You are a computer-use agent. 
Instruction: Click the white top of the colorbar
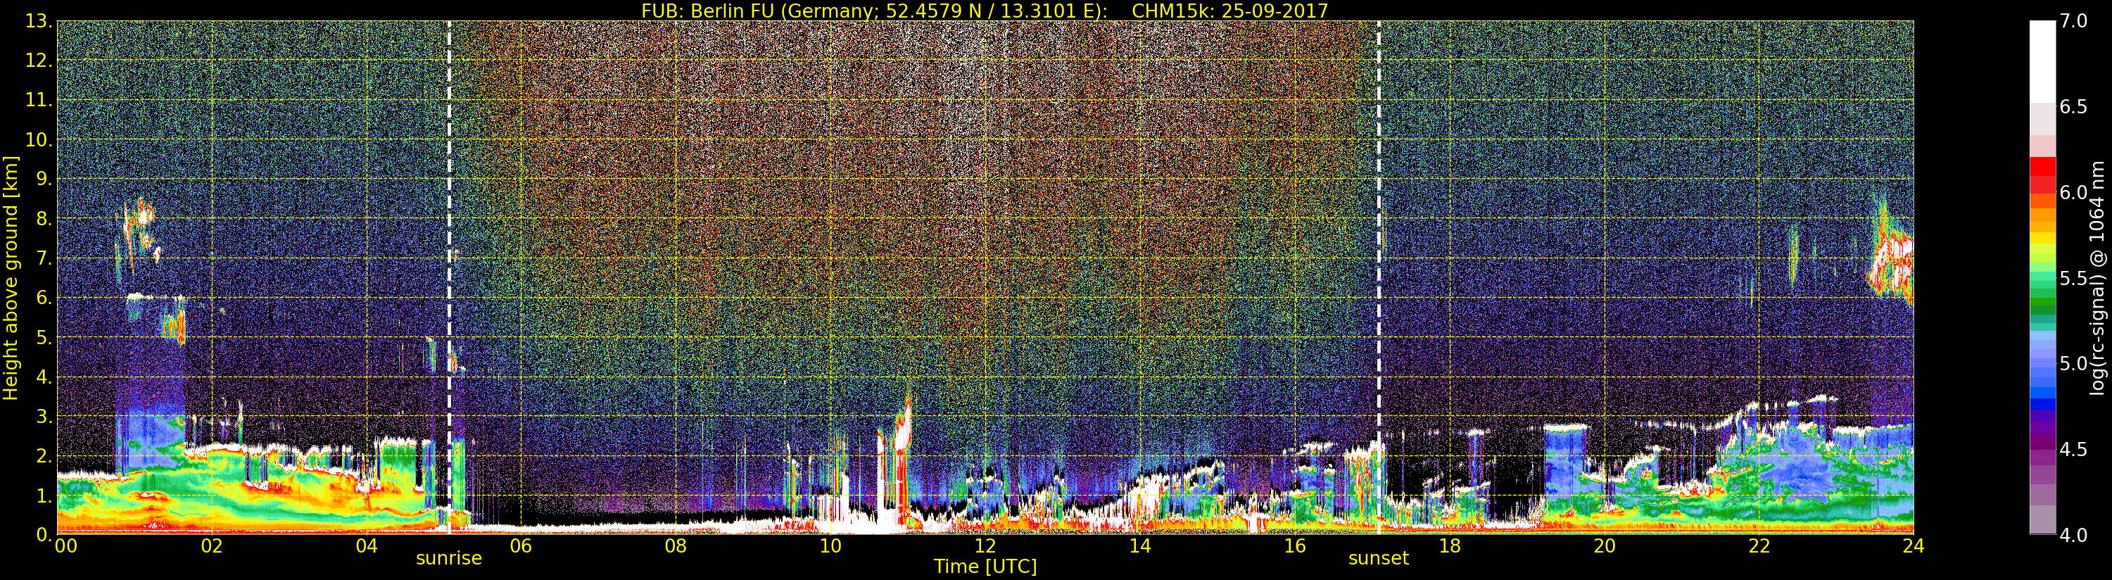coord(2042,61)
